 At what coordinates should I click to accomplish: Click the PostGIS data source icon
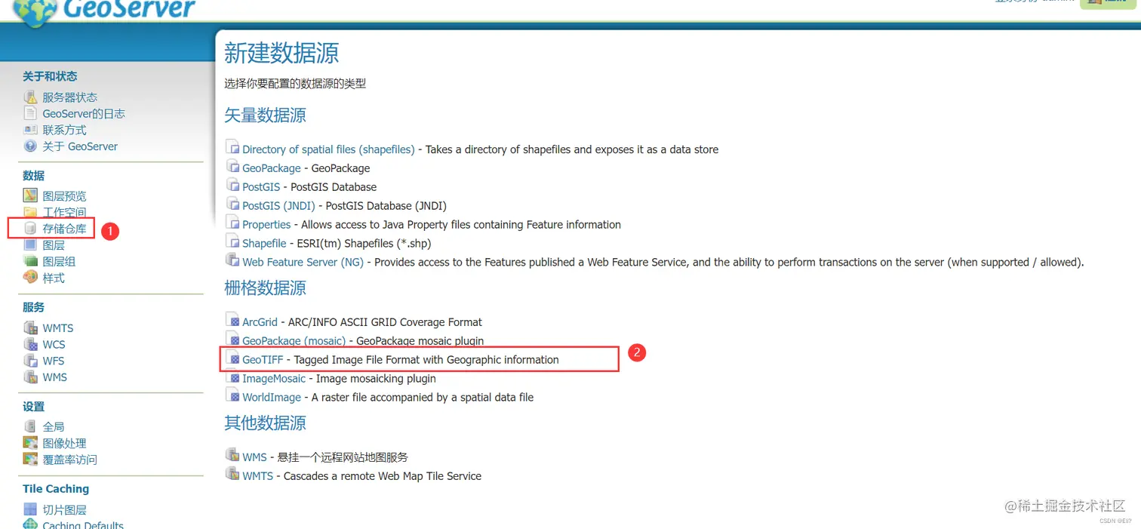[x=232, y=185]
